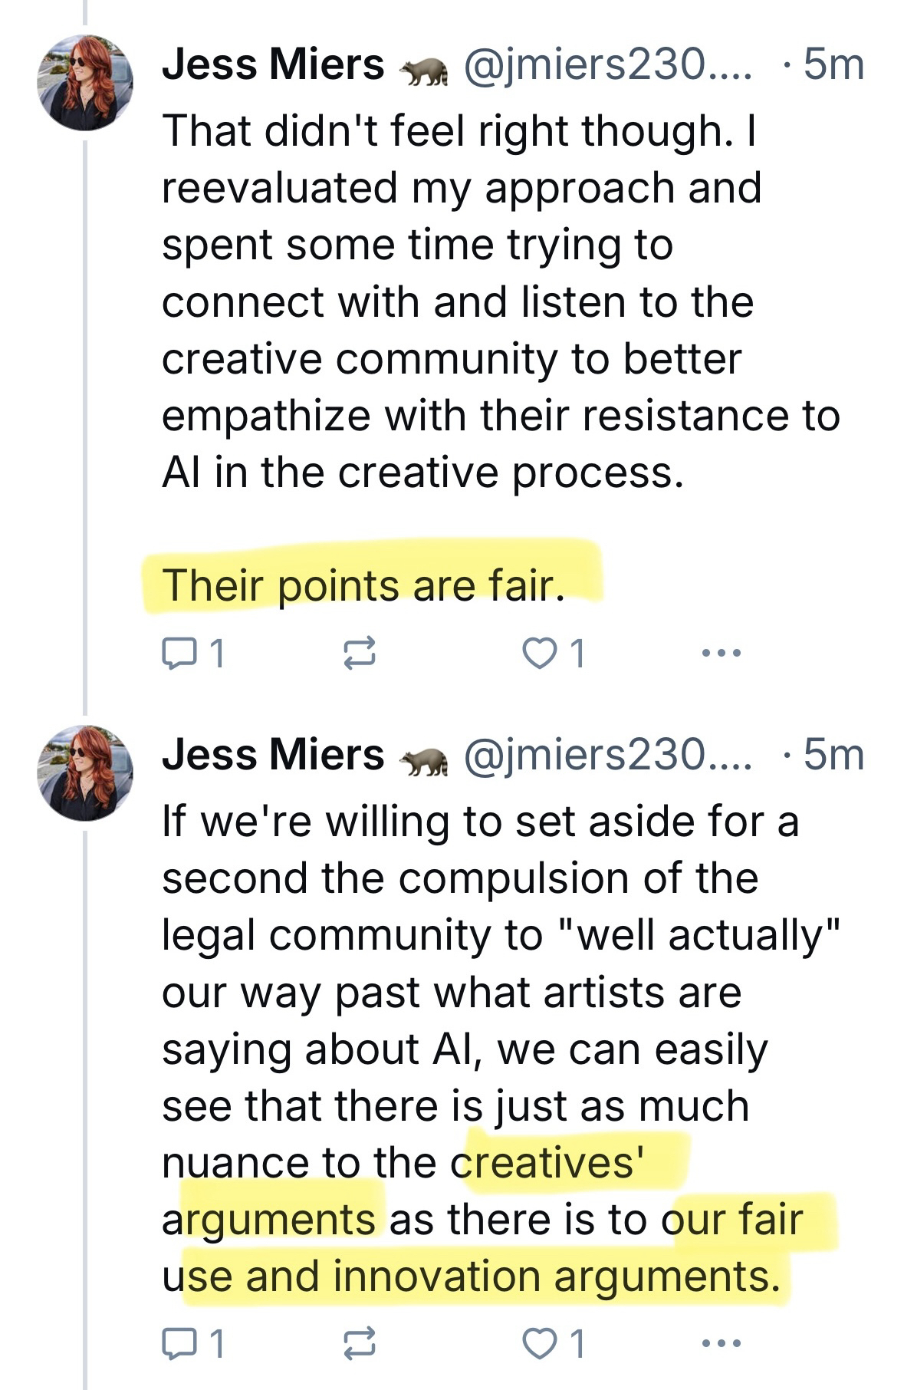Open three-dot menu on the second post
Viewport: 904px width, 1390px height.
(721, 1342)
